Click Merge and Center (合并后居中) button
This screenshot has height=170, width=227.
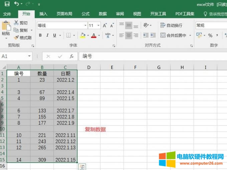tap(174, 35)
